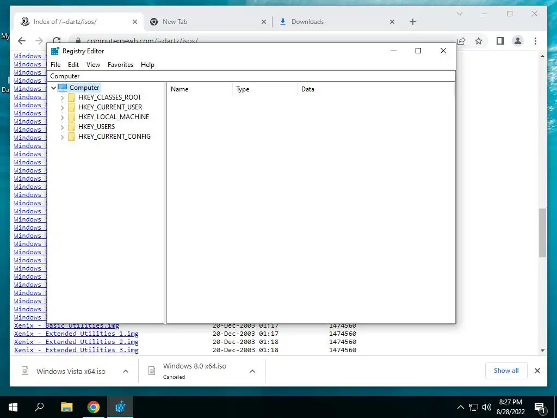
Task: Select HKEY_USERS folder icon
Action: click(71, 127)
